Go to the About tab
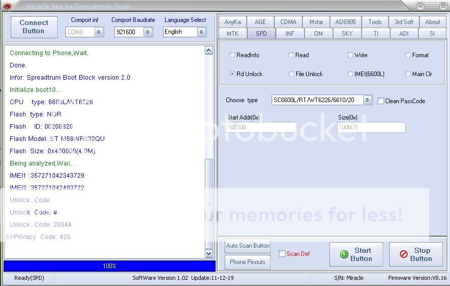Screen dimensions: 450x286 coord(432,22)
